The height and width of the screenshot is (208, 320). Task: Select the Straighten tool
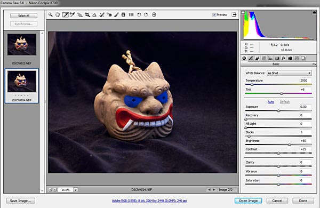[x=94, y=15]
